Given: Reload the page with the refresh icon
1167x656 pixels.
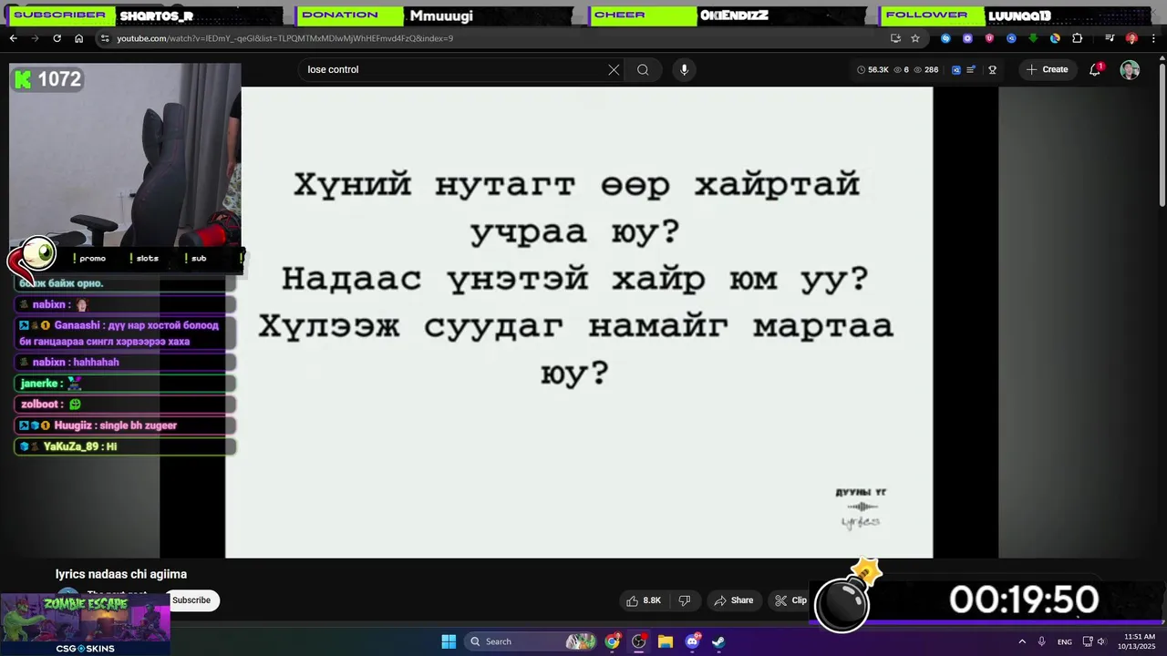Looking at the screenshot, I should click(57, 38).
